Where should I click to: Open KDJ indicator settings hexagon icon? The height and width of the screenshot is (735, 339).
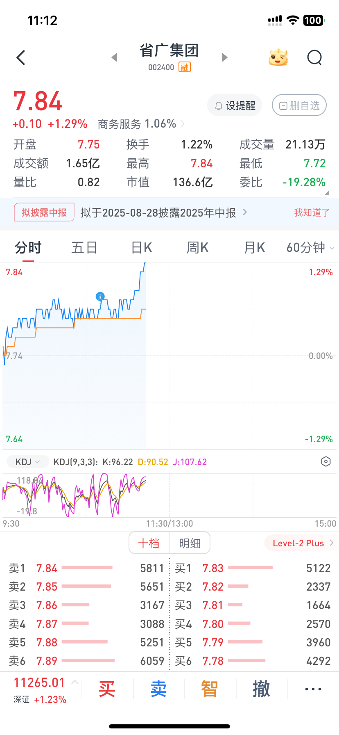click(x=325, y=461)
